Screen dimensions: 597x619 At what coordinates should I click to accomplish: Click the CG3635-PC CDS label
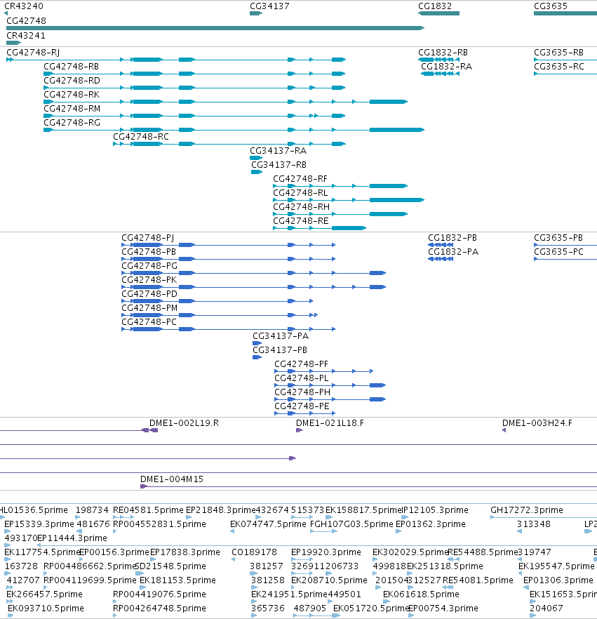click(x=558, y=252)
